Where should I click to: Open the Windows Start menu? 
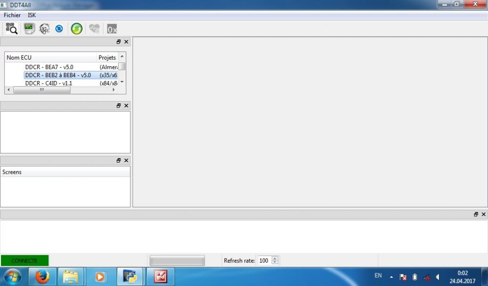coord(13,277)
